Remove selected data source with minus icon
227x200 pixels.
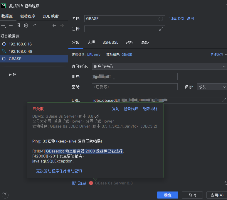[x=11, y=26]
